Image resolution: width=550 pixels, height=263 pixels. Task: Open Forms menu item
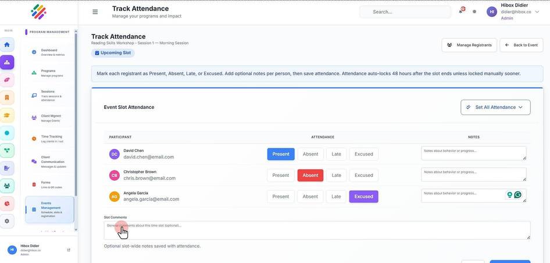50,184
